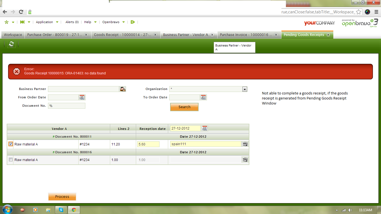Close the Pending Goods Receipts tab

tap(328, 35)
